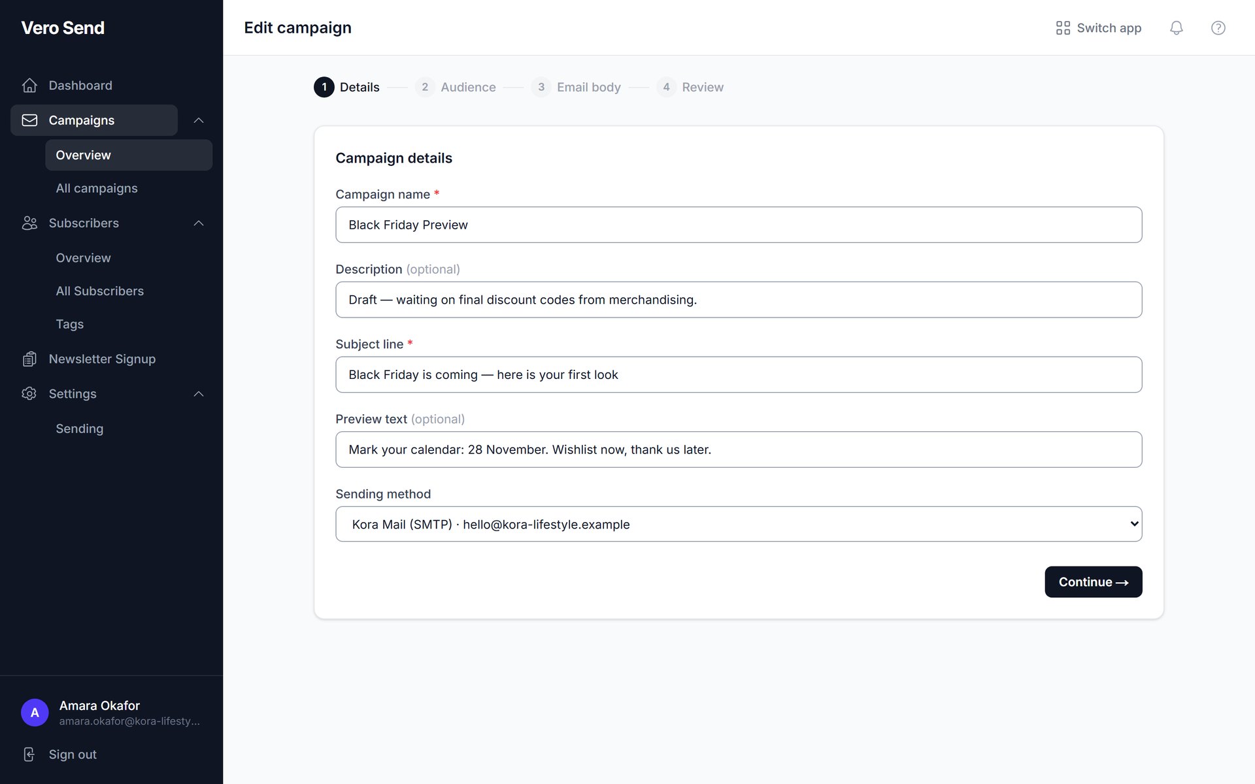Click the amara.okafor email text
The width and height of the screenshot is (1255, 784).
point(129,721)
